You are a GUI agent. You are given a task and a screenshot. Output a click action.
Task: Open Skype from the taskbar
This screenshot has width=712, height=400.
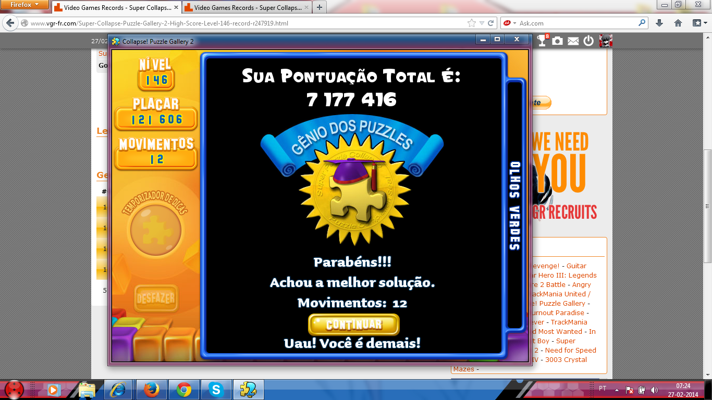coord(215,390)
